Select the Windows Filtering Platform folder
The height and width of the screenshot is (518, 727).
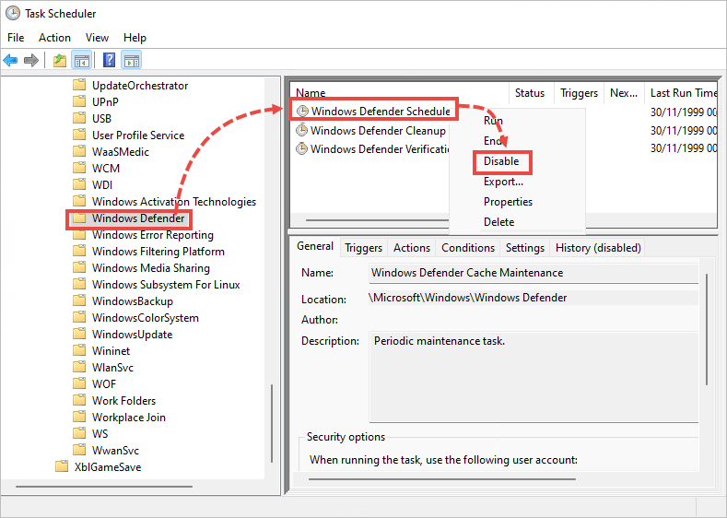158,252
